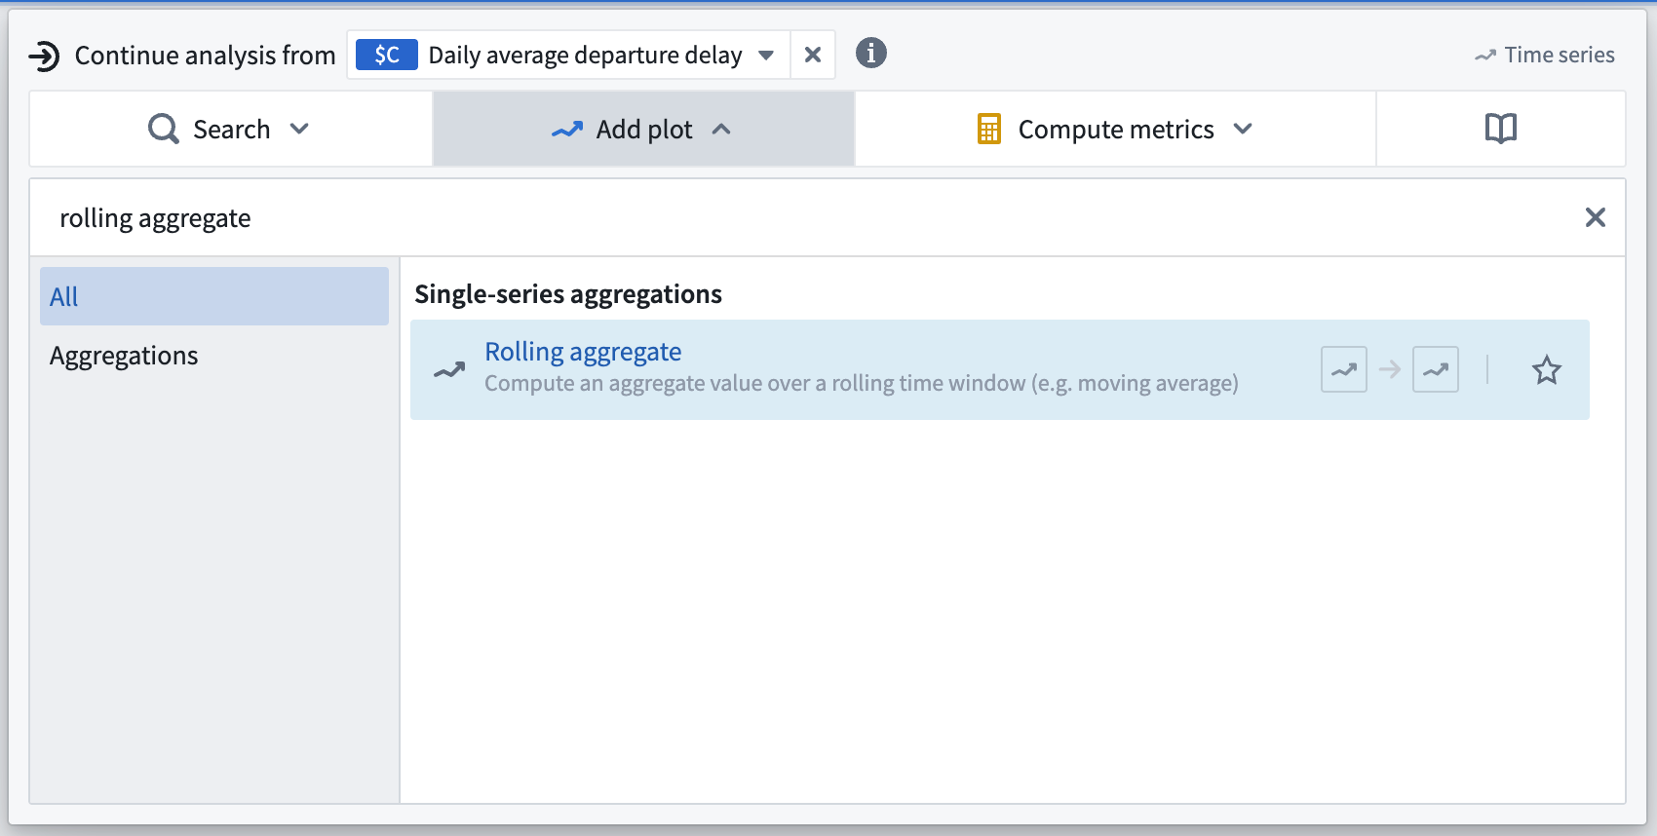
Task: Click the output series chart icon preview
Action: (1435, 369)
